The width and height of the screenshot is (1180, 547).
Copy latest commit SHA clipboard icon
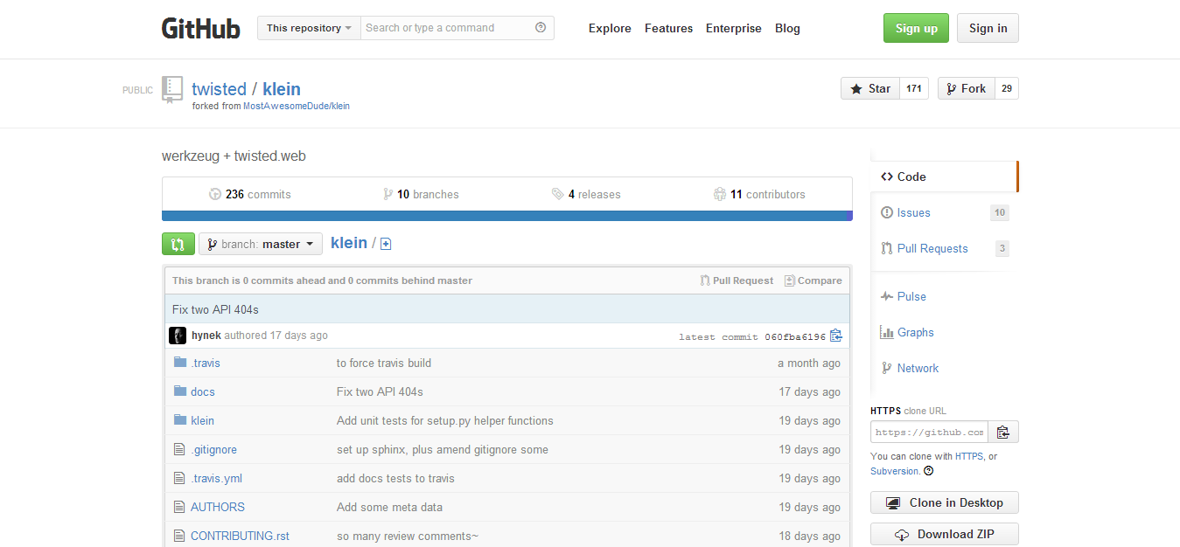click(835, 336)
